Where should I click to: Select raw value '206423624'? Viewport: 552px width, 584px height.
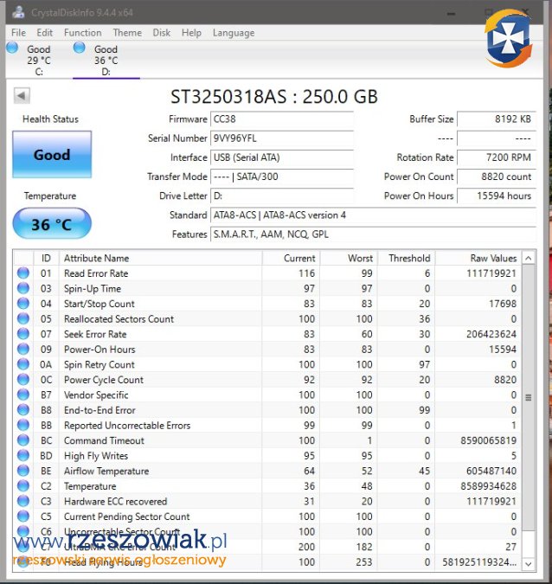pyautogui.click(x=491, y=334)
